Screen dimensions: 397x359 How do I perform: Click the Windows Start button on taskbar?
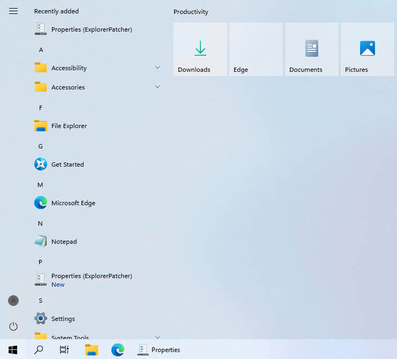(13, 350)
